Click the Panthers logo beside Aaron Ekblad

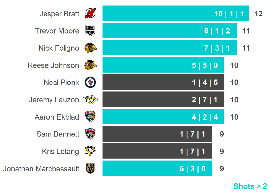tap(90, 117)
